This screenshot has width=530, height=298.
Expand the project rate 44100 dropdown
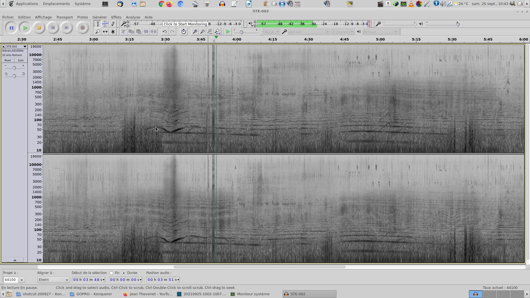[x=22, y=280]
